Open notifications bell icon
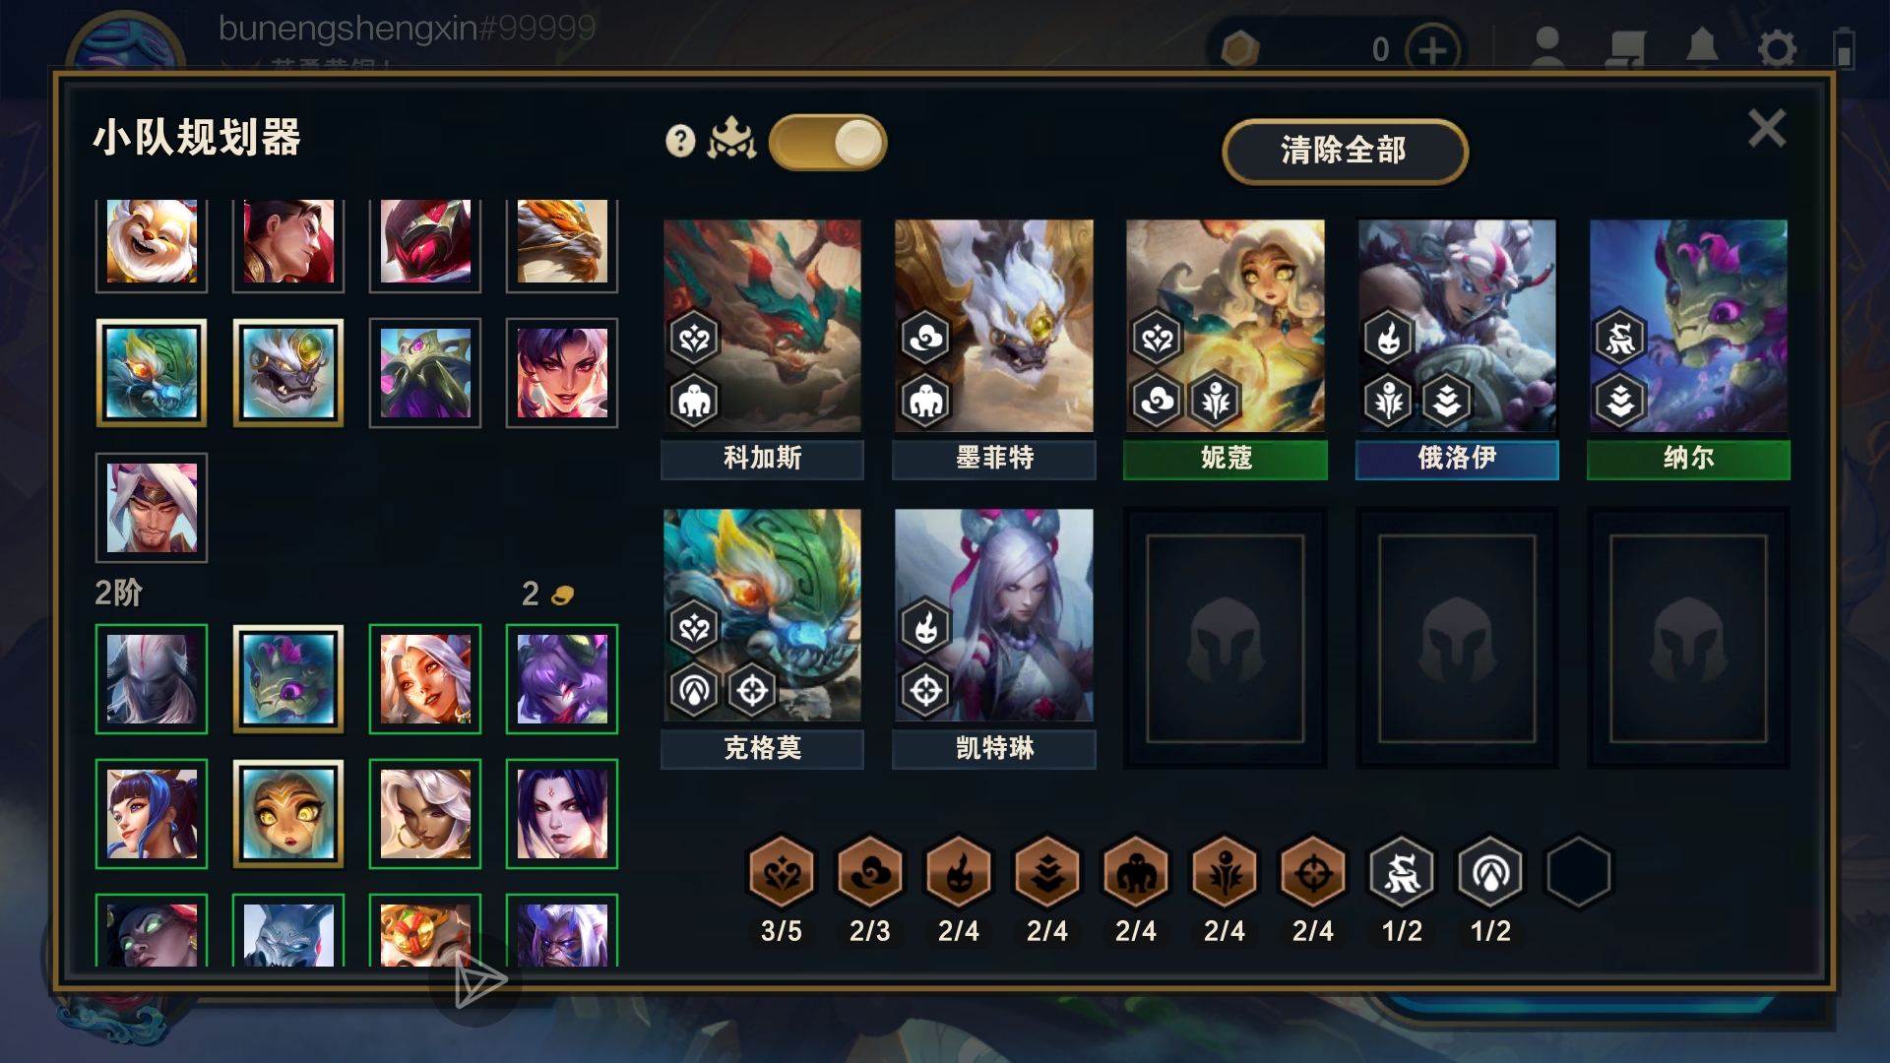Image resolution: width=1890 pixels, height=1063 pixels. [x=1702, y=46]
